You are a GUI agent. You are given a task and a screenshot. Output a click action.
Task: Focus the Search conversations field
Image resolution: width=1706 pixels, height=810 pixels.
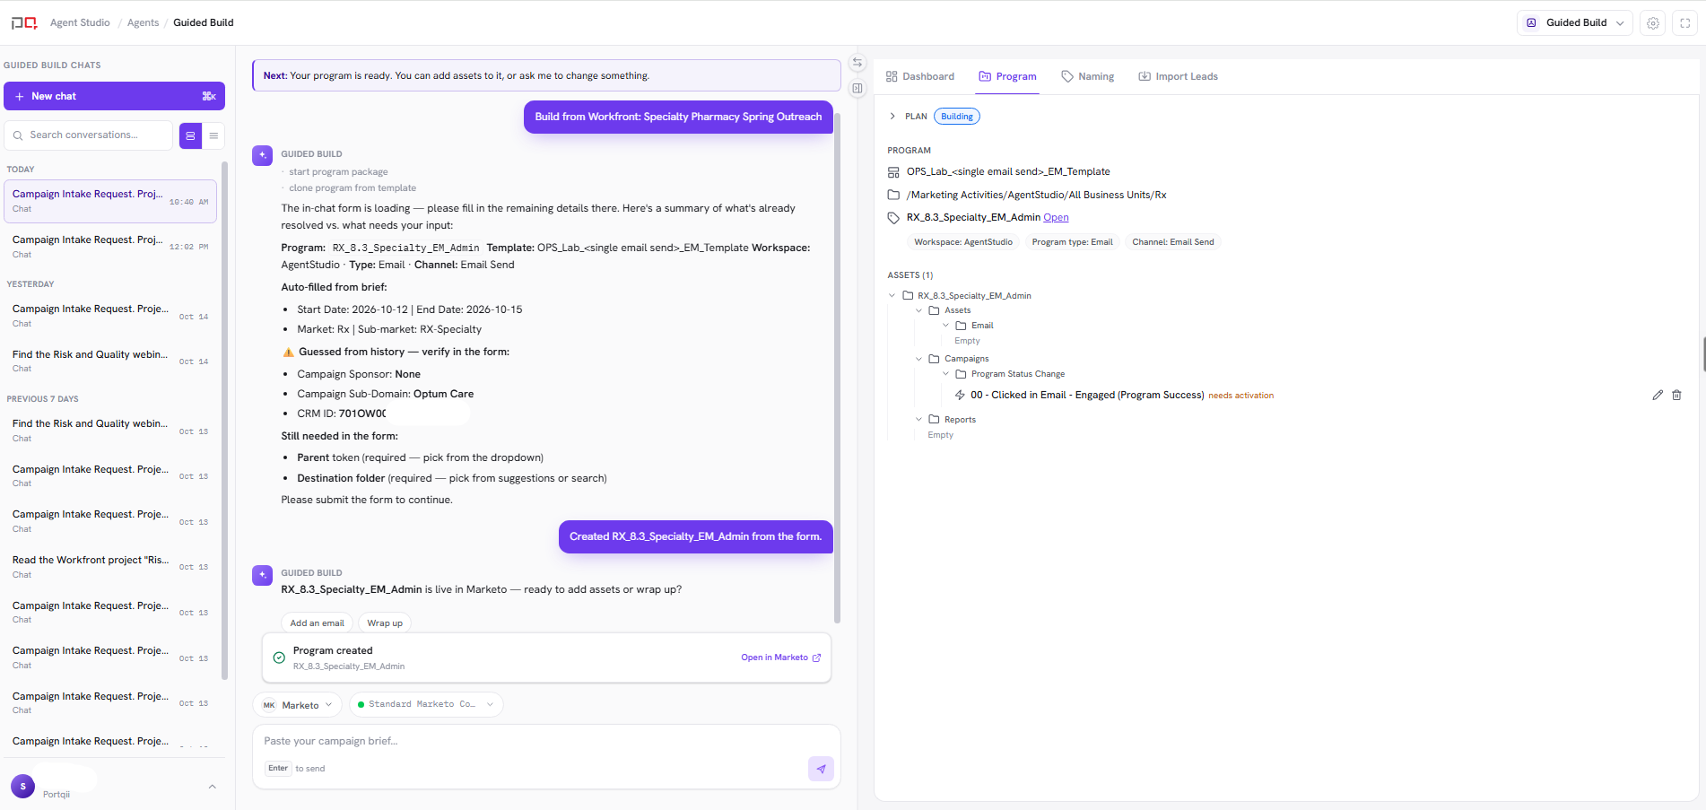[x=88, y=135]
